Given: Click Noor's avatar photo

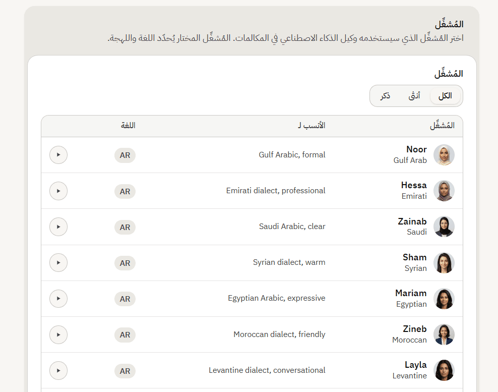Looking at the screenshot, I should click(x=444, y=155).
